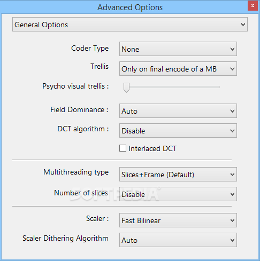The image size is (260, 261).
Task: Click the chevron arrow of Trellis box
Action: point(232,69)
